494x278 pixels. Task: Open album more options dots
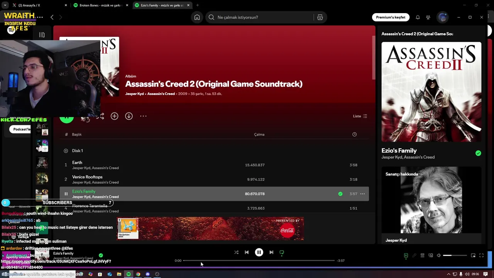point(143,116)
